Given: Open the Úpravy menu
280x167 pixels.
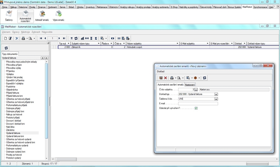Looking at the screenshot, I should click(16, 32).
